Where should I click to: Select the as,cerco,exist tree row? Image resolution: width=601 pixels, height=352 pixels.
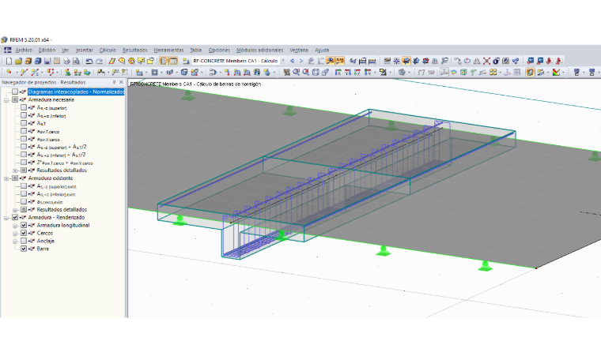[x=50, y=201]
